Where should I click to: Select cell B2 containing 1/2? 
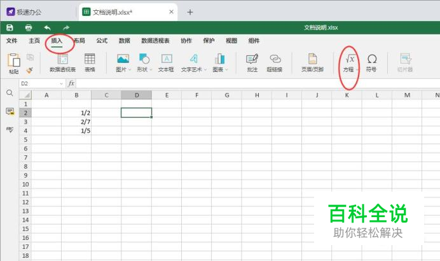[x=76, y=113]
